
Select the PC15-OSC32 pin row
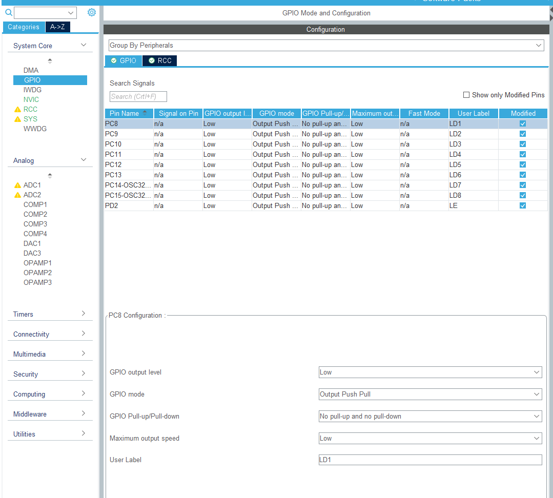coord(326,195)
